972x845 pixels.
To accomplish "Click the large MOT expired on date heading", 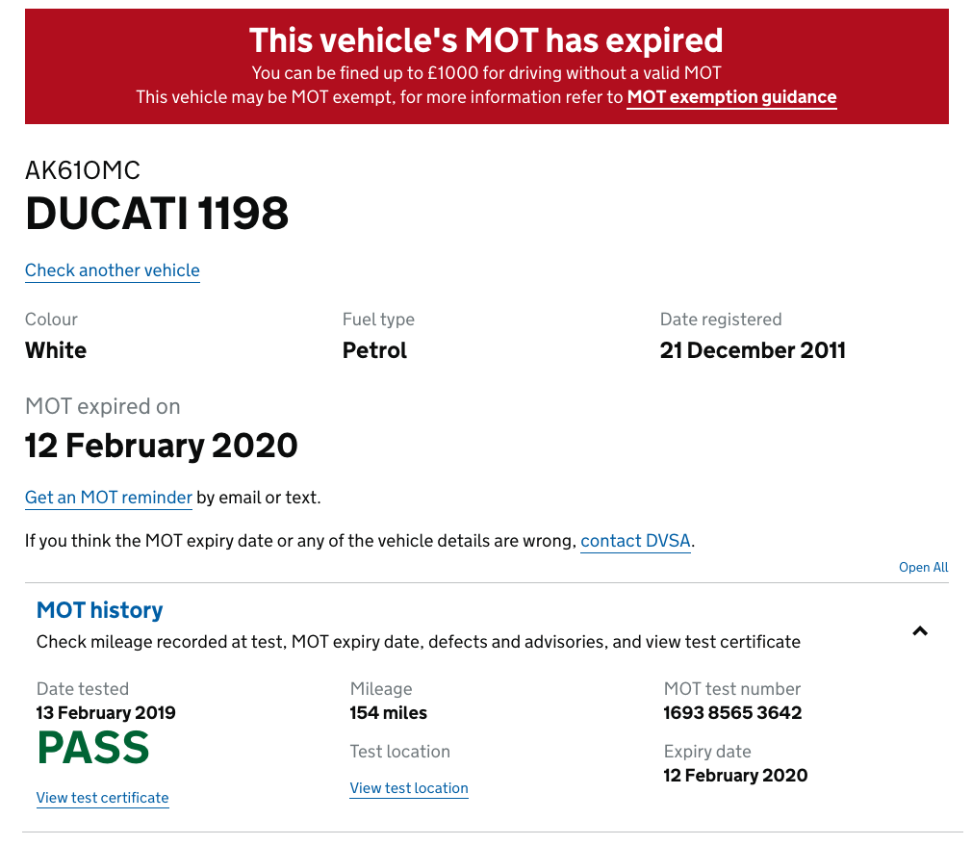I will click(162, 446).
